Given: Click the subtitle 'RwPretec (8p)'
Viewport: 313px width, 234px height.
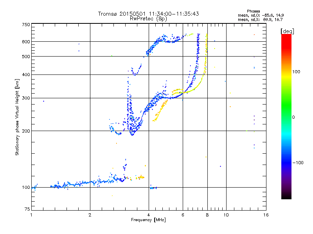Looking at the screenshot, I should click(x=148, y=19).
